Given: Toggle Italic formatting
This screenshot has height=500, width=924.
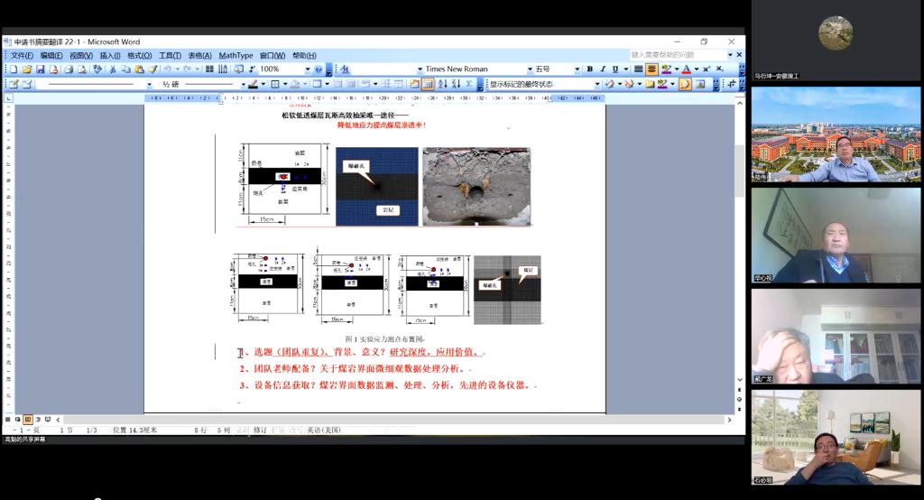Looking at the screenshot, I should pyautogui.click(x=602, y=69).
